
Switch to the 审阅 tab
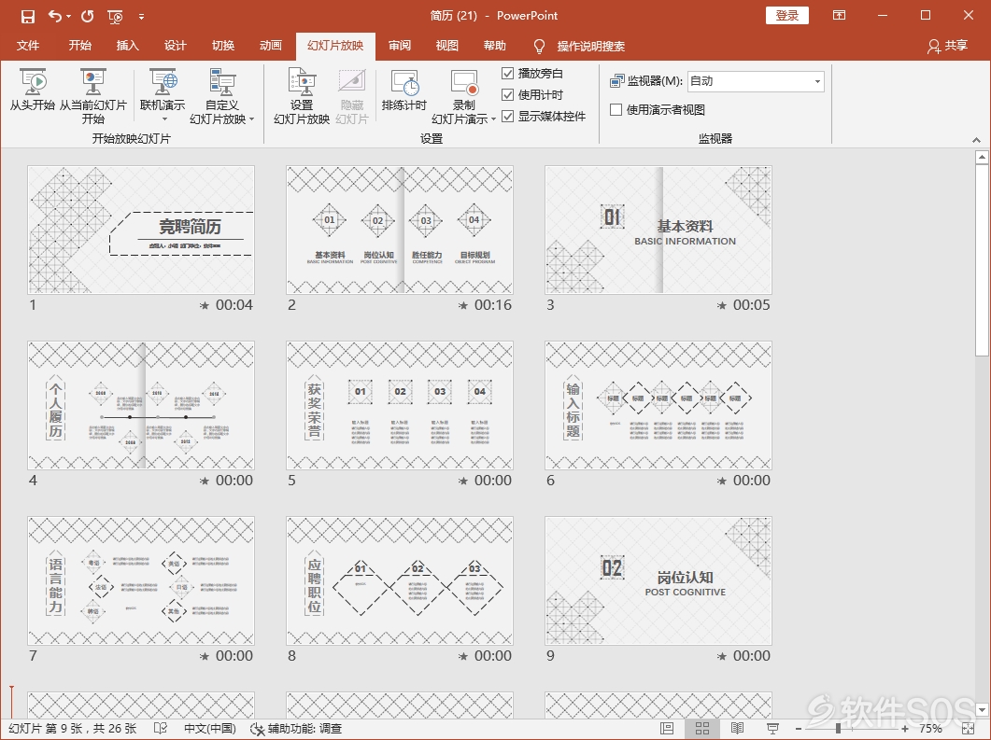pos(400,46)
